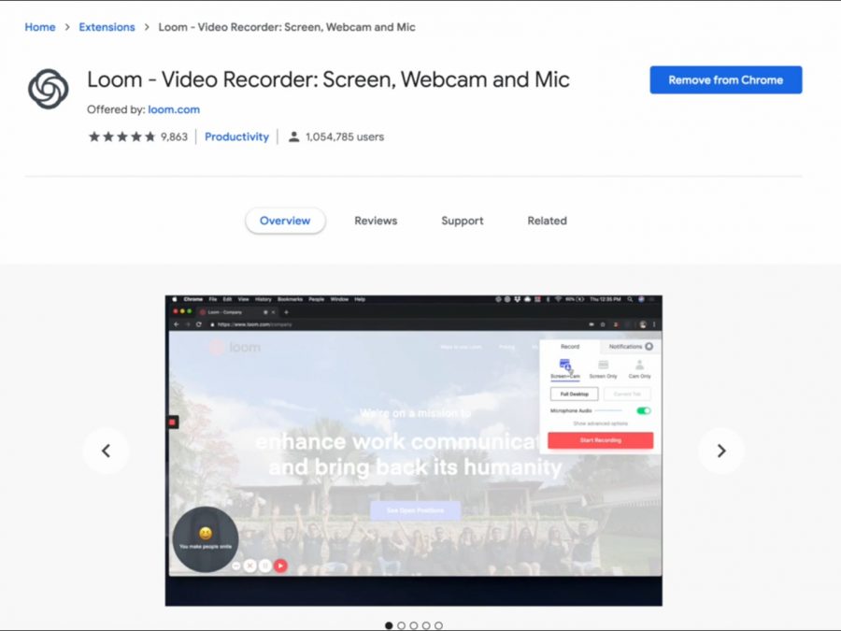Expand Show advanced options in the preview
841x631 pixels.
[600, 423]
